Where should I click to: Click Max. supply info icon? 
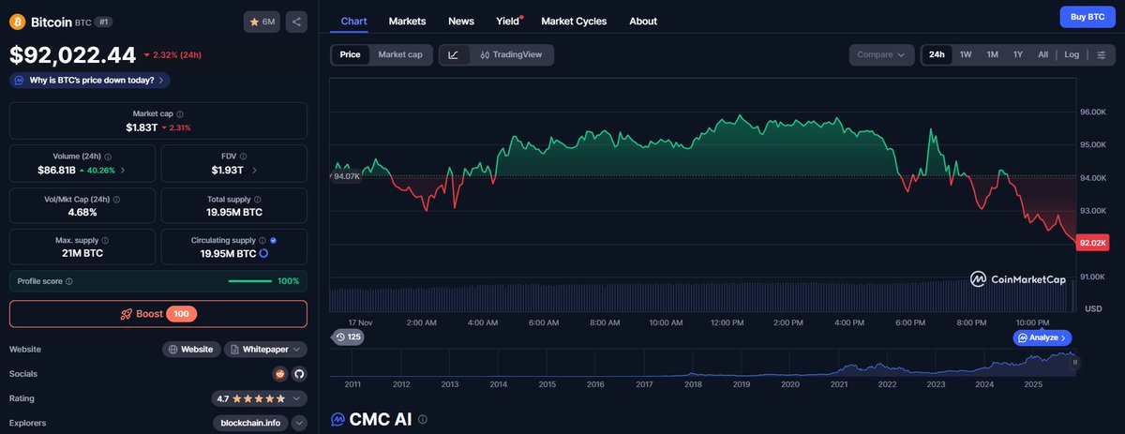pos(104,241)
